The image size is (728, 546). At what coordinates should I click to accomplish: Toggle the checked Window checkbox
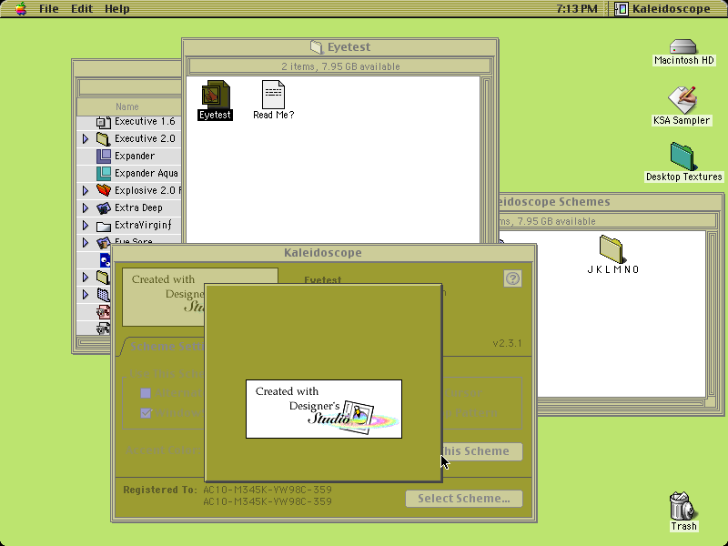pos(146,413)
